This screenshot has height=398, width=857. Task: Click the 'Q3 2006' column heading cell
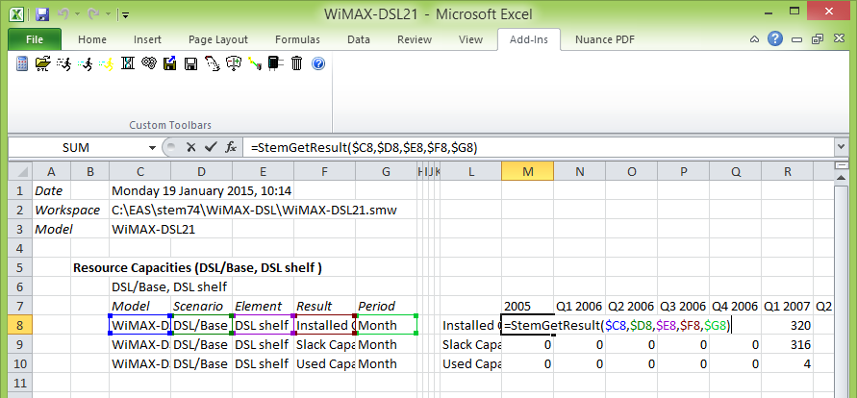tap(683, 307)
